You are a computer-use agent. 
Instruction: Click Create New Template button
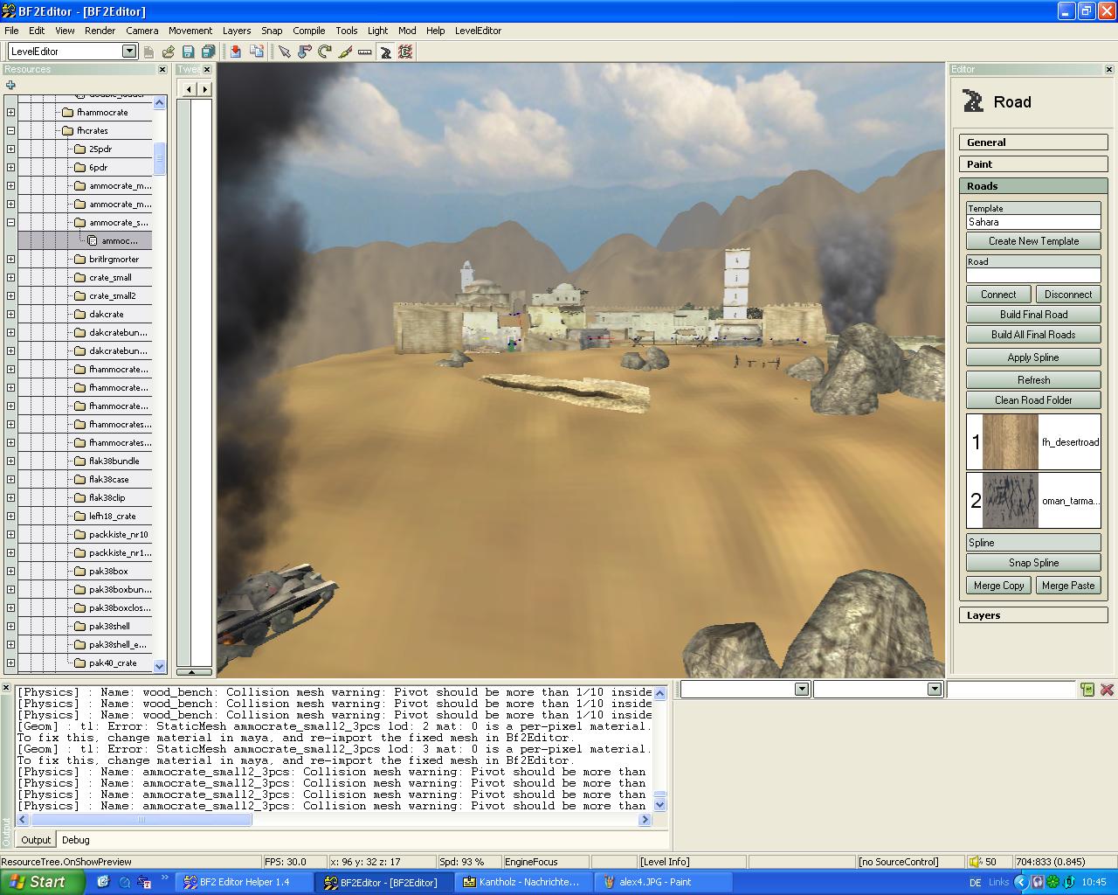(x=1033, y=241)
